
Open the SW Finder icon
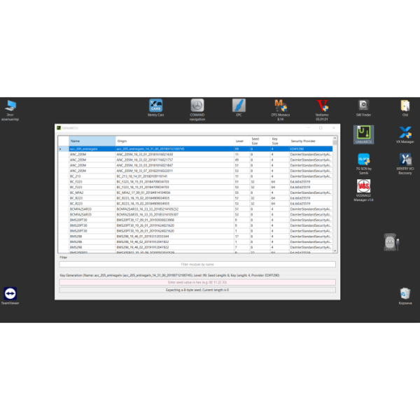click(x=363, y=106)
